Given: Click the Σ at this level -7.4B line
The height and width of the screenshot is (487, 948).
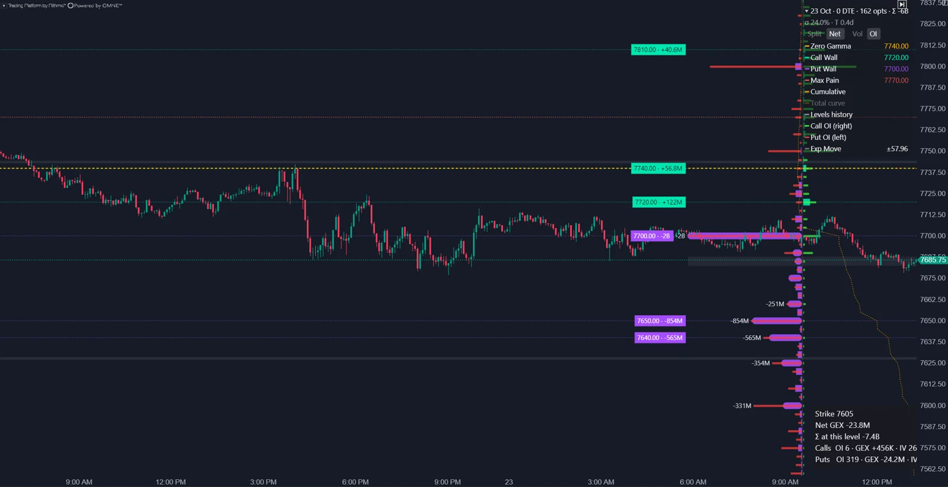Looking at the screenshot, I should coord(847,437).
